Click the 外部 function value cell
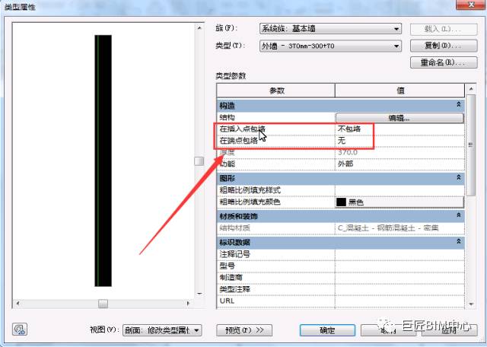487x347 pixels. (x=399, y=164)
